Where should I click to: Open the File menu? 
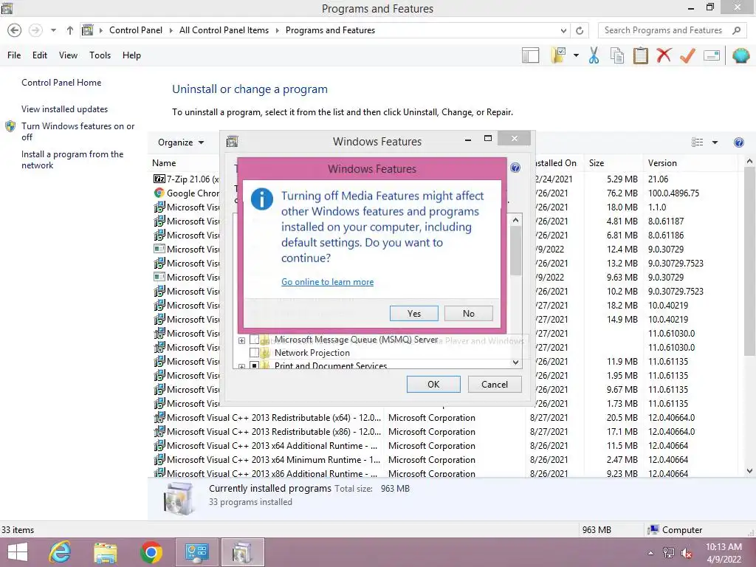click(x=14, y=55)
